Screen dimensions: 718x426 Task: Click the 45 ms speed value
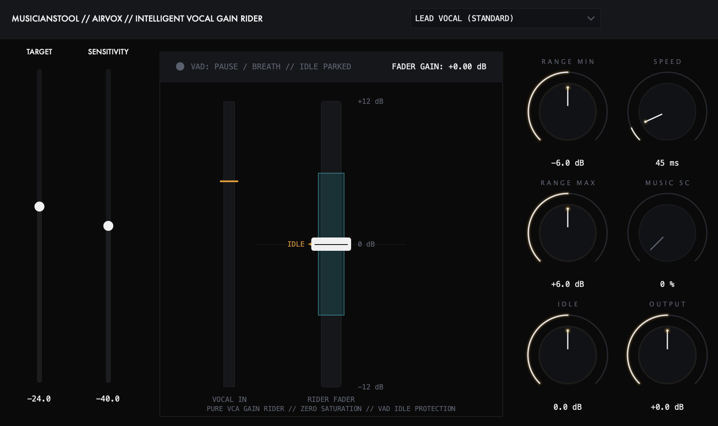[x=667, y=163]
